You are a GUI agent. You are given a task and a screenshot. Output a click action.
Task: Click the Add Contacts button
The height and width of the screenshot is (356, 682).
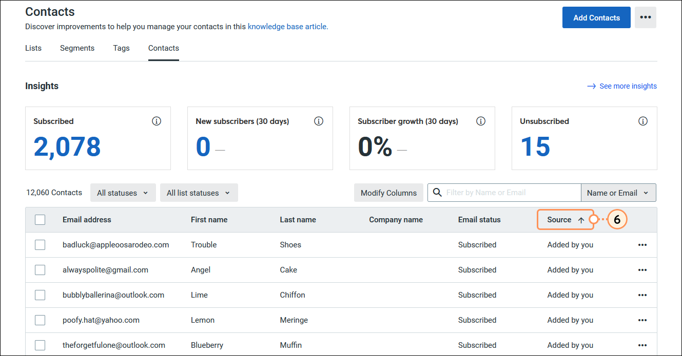coord(596,17)
